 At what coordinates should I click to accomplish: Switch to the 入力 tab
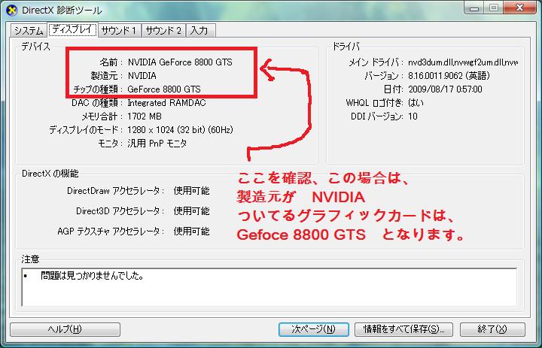click(200, 31)
